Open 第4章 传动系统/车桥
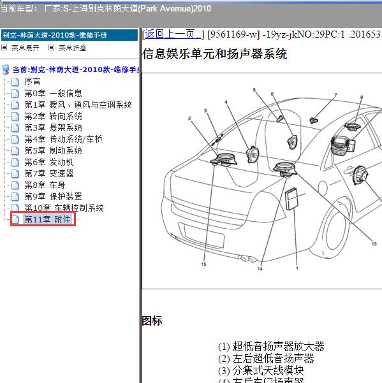 63,139
